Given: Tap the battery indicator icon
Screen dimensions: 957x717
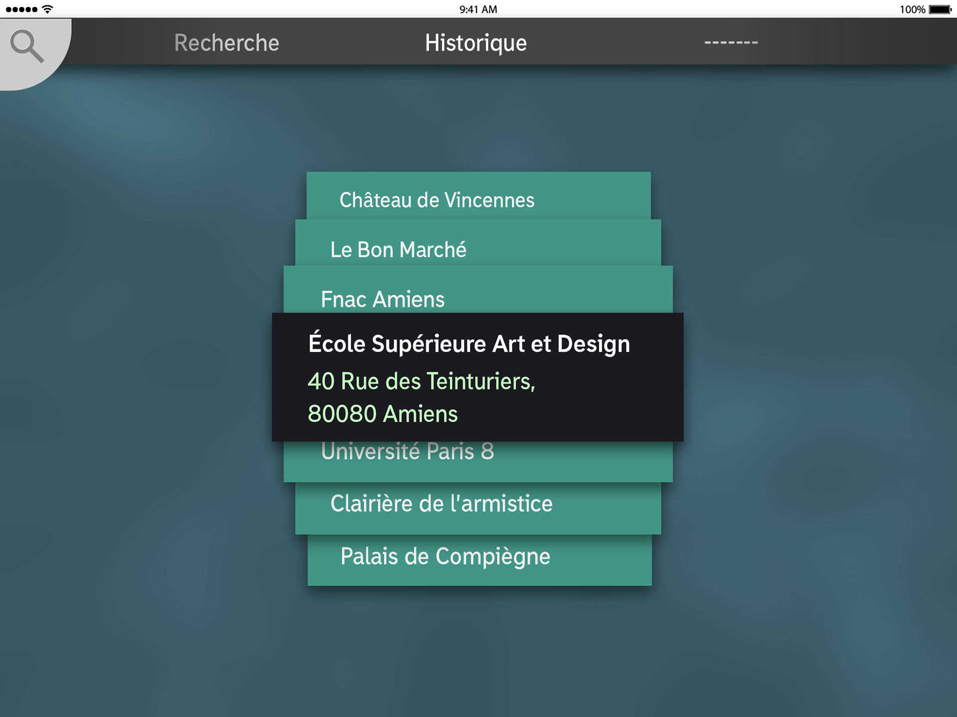Looking at the screenshot, I should point(941,9).
